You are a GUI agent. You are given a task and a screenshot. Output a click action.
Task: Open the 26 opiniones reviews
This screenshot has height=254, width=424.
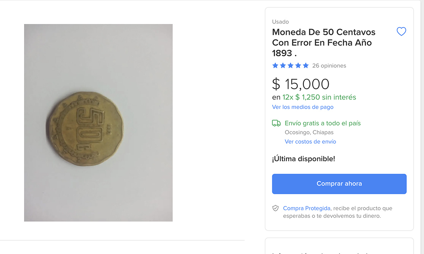click(329, 66)
